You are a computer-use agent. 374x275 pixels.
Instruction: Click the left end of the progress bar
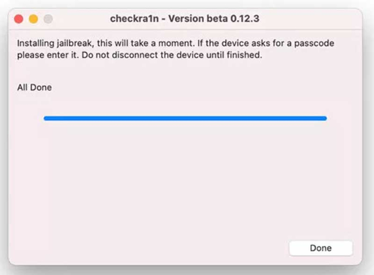[47, 118]
